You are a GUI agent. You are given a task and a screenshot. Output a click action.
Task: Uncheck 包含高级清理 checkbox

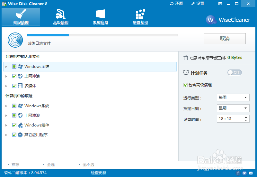click(185, 85)
